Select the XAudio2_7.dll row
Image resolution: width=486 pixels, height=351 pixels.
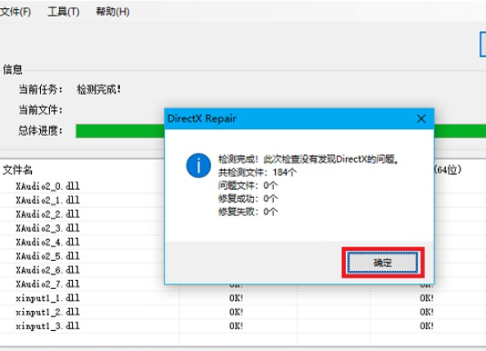pos(47,284)
